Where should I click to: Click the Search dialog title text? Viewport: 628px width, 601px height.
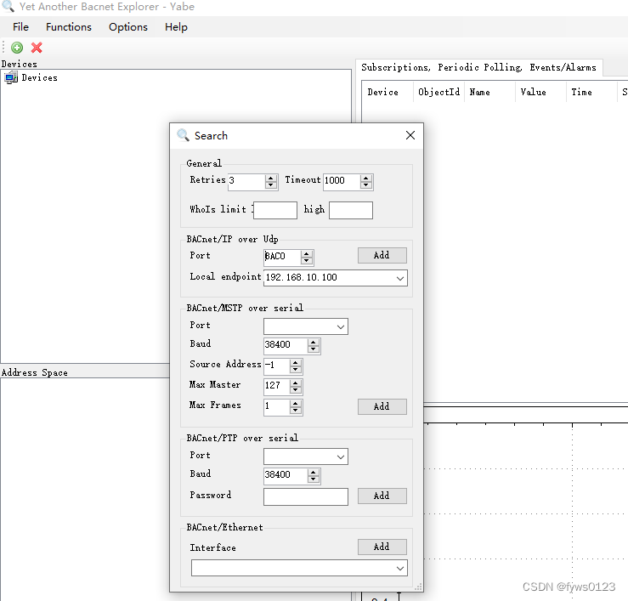[x=211, y=136]
